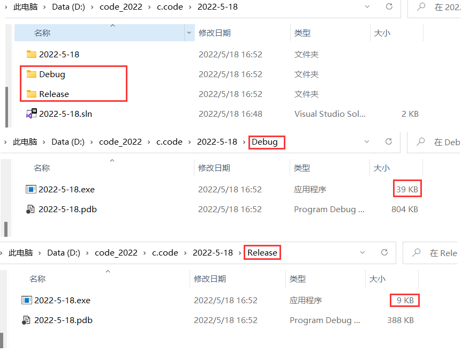
Task: Click the search box in Debug window
Action: (434, 142)
